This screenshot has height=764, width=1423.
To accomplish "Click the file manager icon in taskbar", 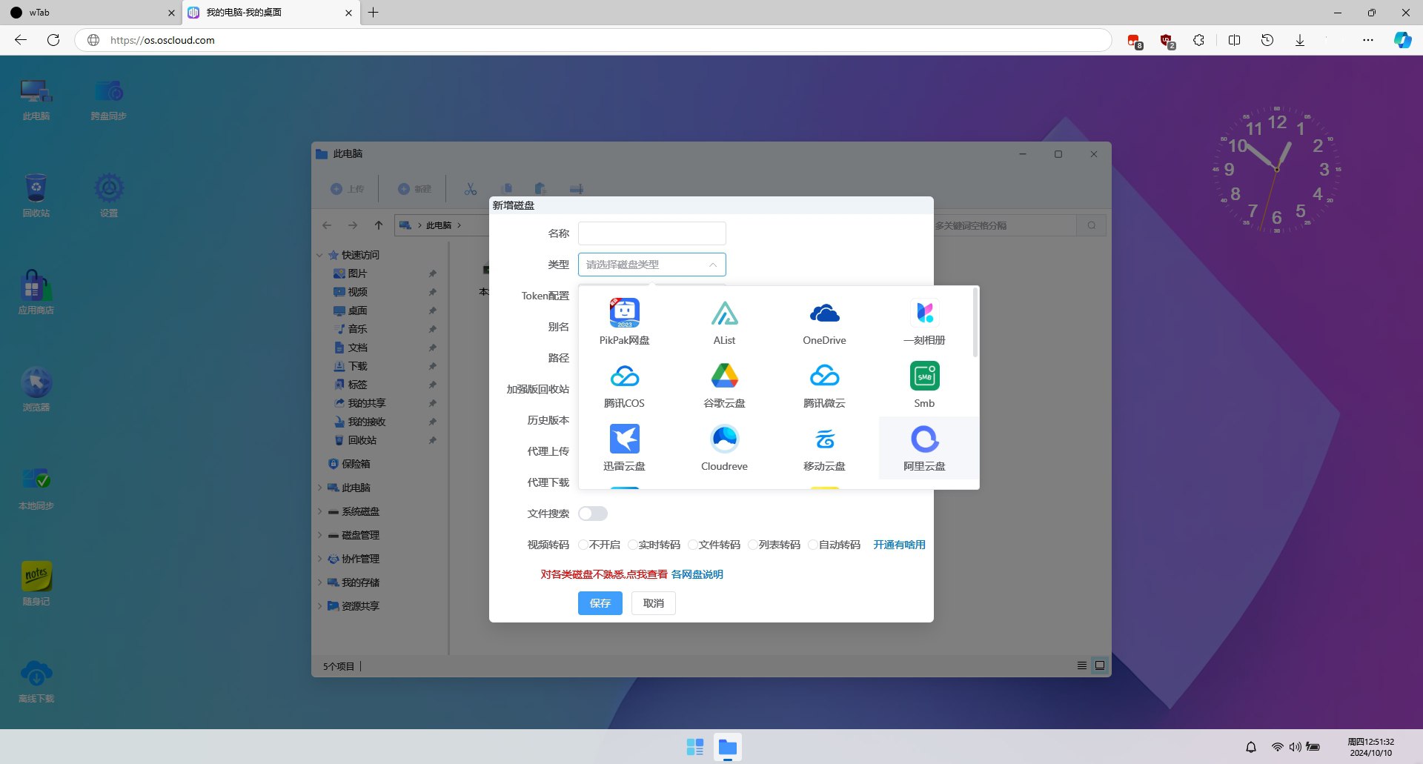I will coord(728,747).
